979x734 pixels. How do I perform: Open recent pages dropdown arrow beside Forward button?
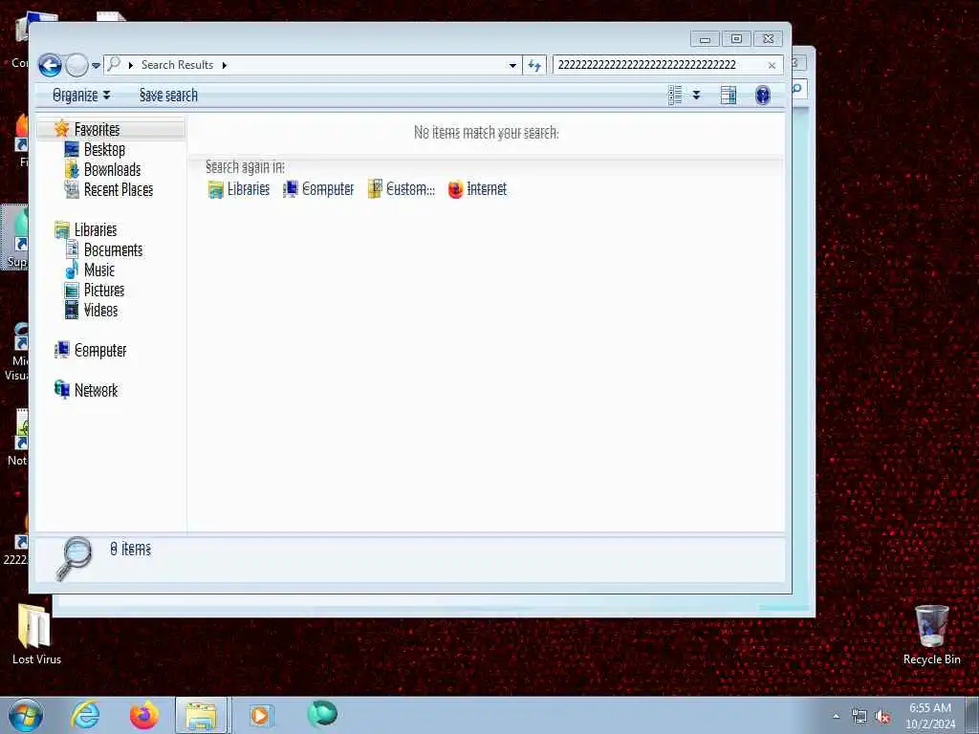tap(96, 65)
